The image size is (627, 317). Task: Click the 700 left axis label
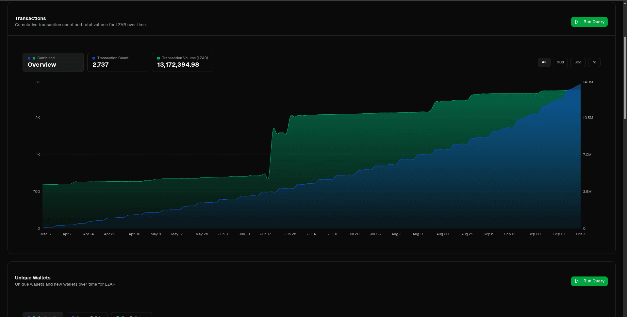click(37, 192)
